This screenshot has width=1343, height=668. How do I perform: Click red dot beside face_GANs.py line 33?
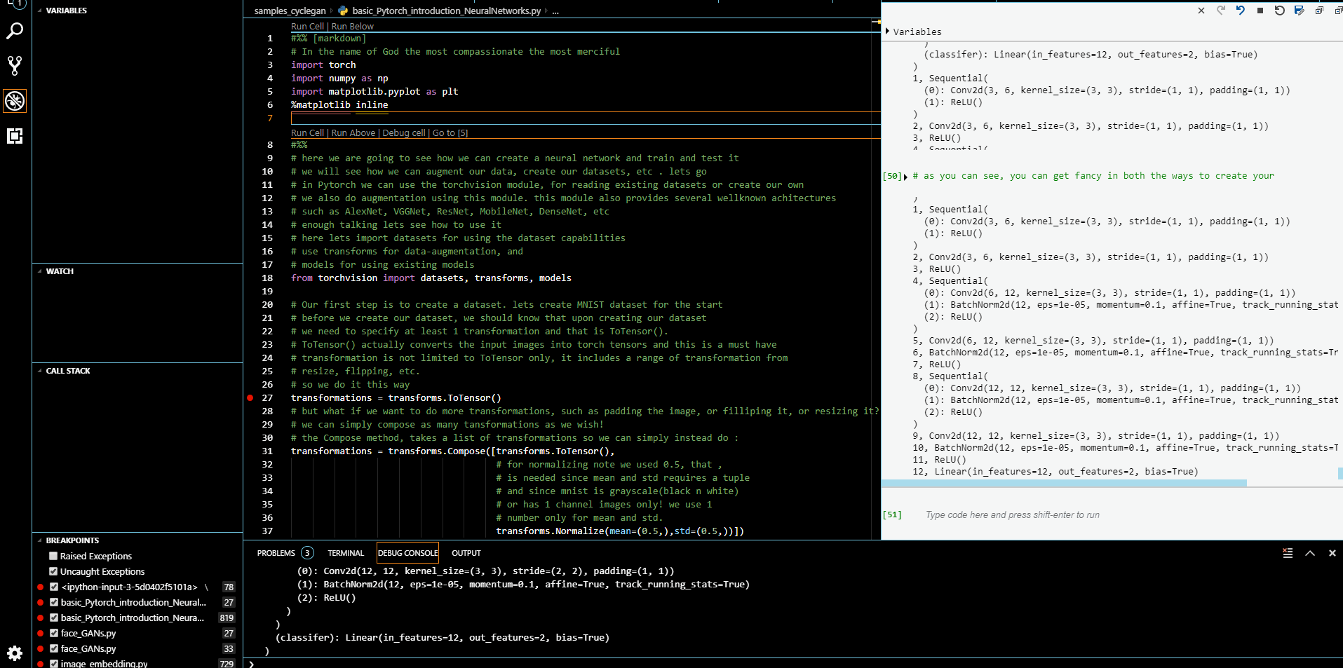coord(41,649)
